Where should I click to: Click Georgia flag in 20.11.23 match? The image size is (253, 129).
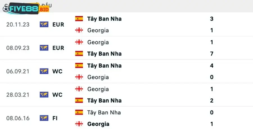79,30
